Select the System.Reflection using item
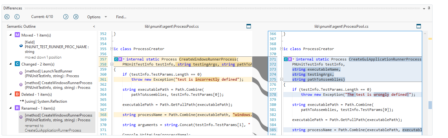Image resolution: width=448 pixels, height=138 pixels. click(46, 101)
